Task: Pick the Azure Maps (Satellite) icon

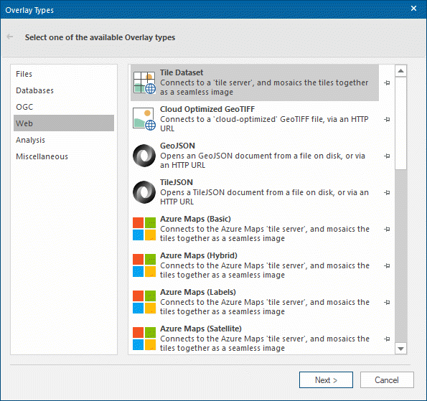Action: [144, 339]
